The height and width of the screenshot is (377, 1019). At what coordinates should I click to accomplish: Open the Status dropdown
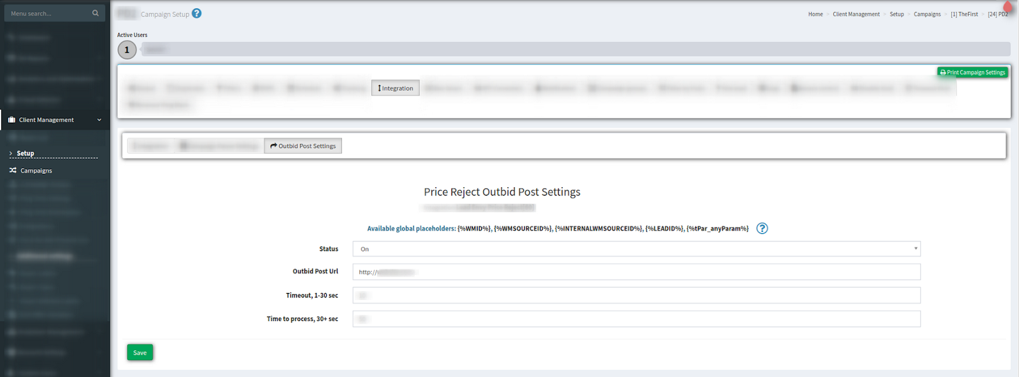(636, 249)
